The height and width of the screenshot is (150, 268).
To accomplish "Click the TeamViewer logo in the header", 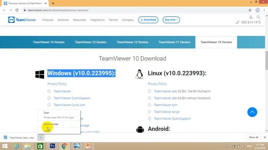I will (22, 20).
